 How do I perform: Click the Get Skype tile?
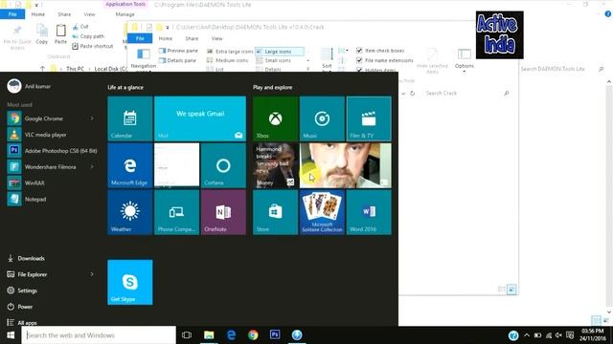[x=130, y=282]
